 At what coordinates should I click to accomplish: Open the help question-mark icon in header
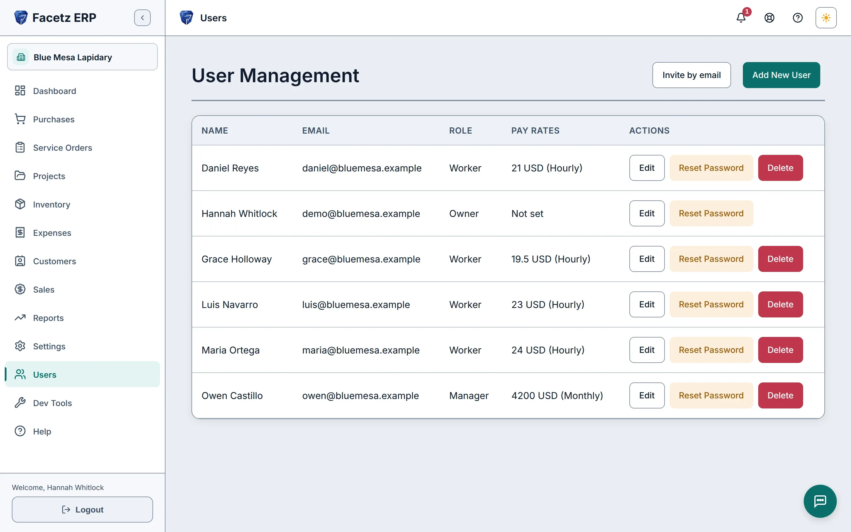798,18
